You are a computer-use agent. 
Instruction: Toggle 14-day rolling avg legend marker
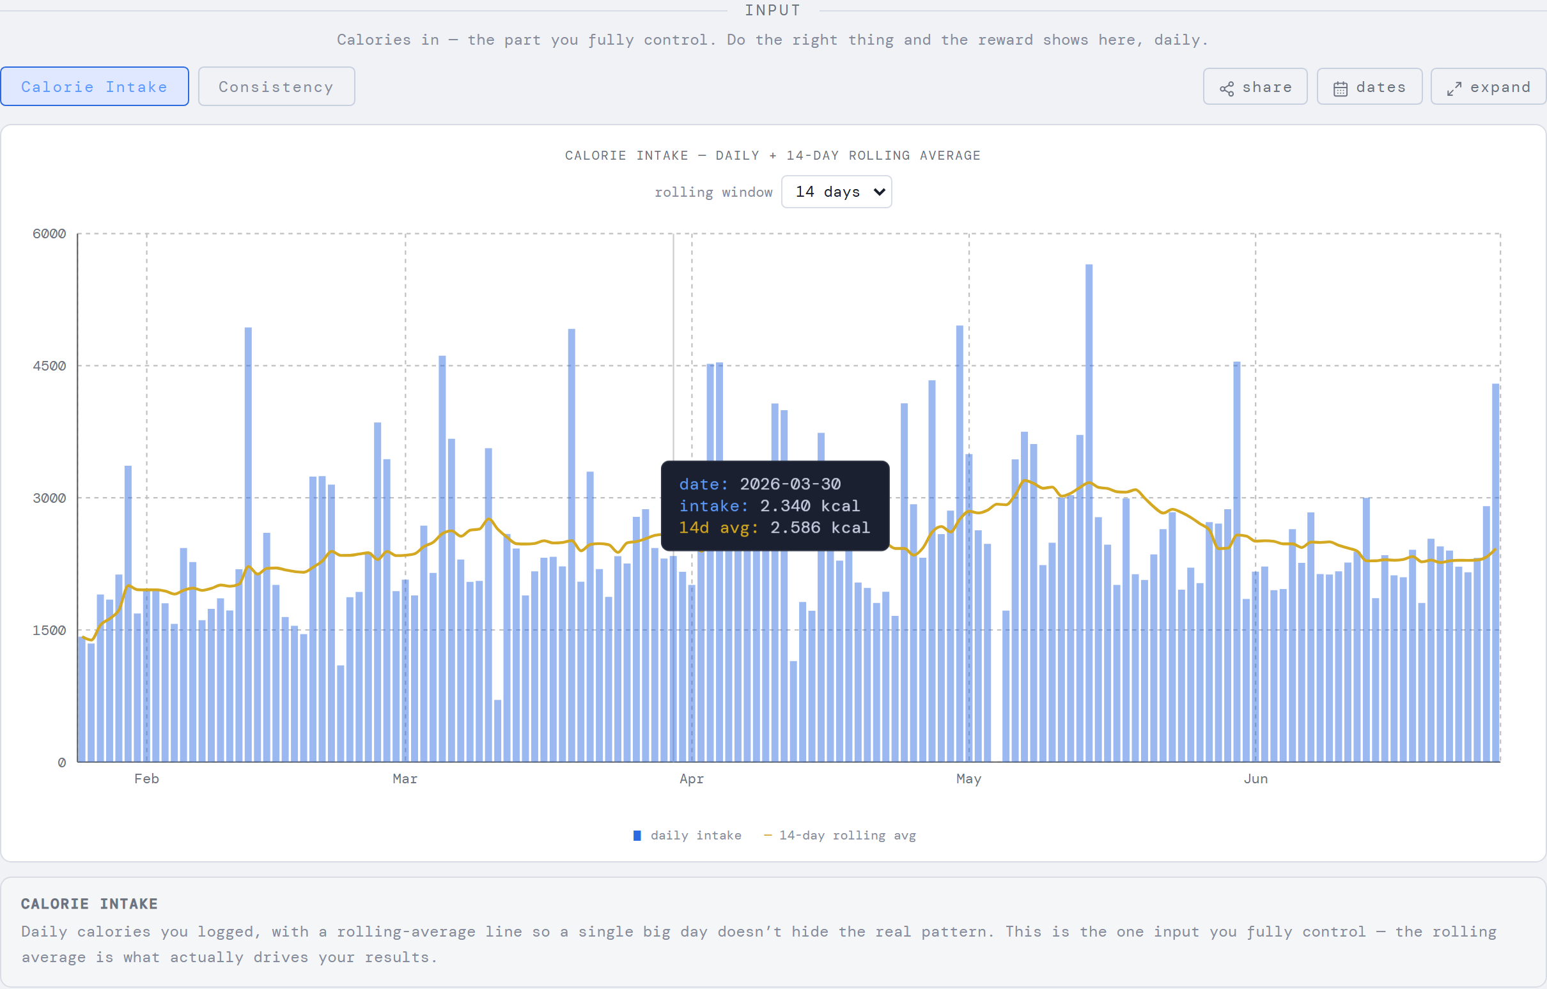(768, 836)
